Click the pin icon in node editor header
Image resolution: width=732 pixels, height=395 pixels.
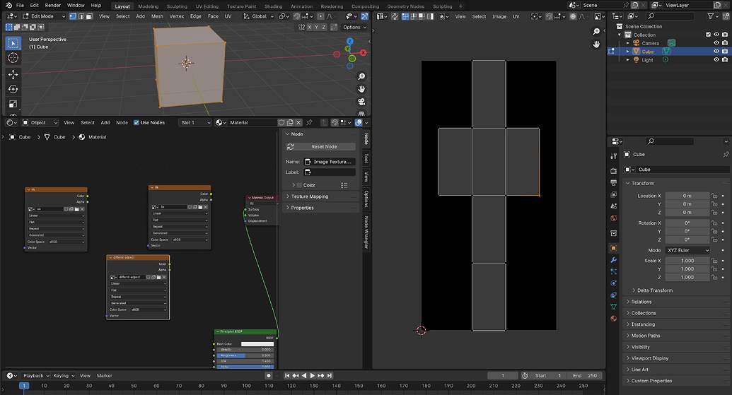click(x=309, y=123)
